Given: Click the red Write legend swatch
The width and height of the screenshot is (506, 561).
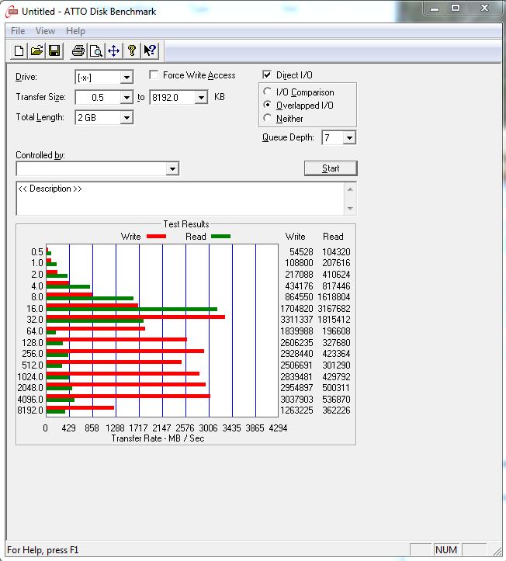Looking at the screenshot, I should pyautogui.click(x=157, y=237).
